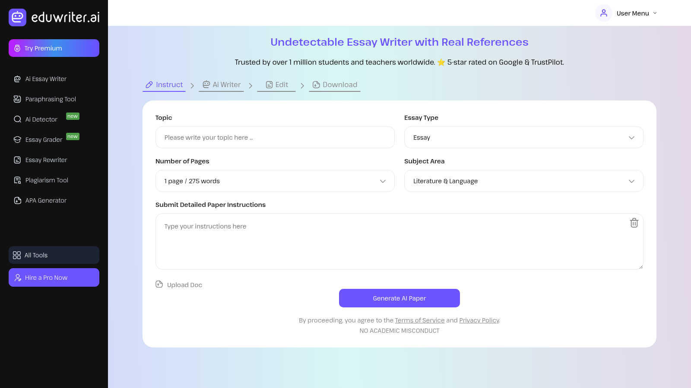Click the new badge beside Ai Detector
This screenshot has height=388, width=691.
(73, 116)
